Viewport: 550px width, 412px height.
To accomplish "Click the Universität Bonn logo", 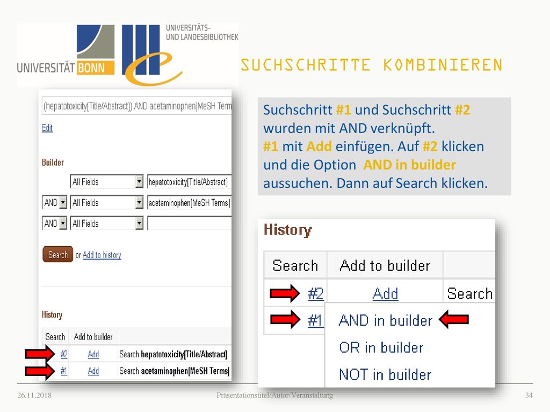I will click(66, 49).
